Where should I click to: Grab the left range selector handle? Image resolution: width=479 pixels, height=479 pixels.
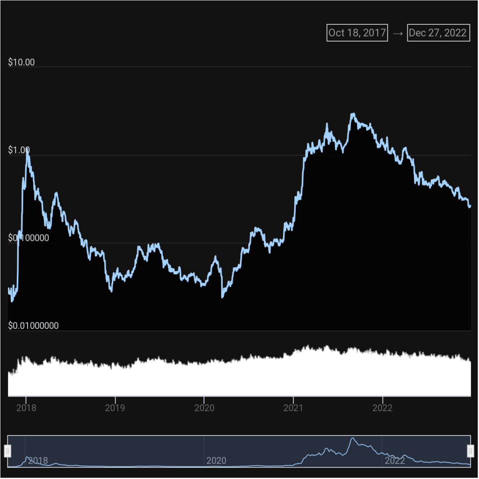(x=7, y=451)
